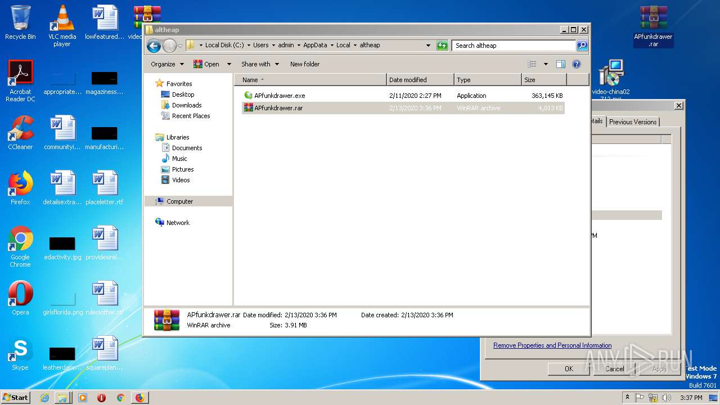Select Libraries in navigation pane
Image resolution: width=720 pixels, height=405 pixels.
coord(178,137)
